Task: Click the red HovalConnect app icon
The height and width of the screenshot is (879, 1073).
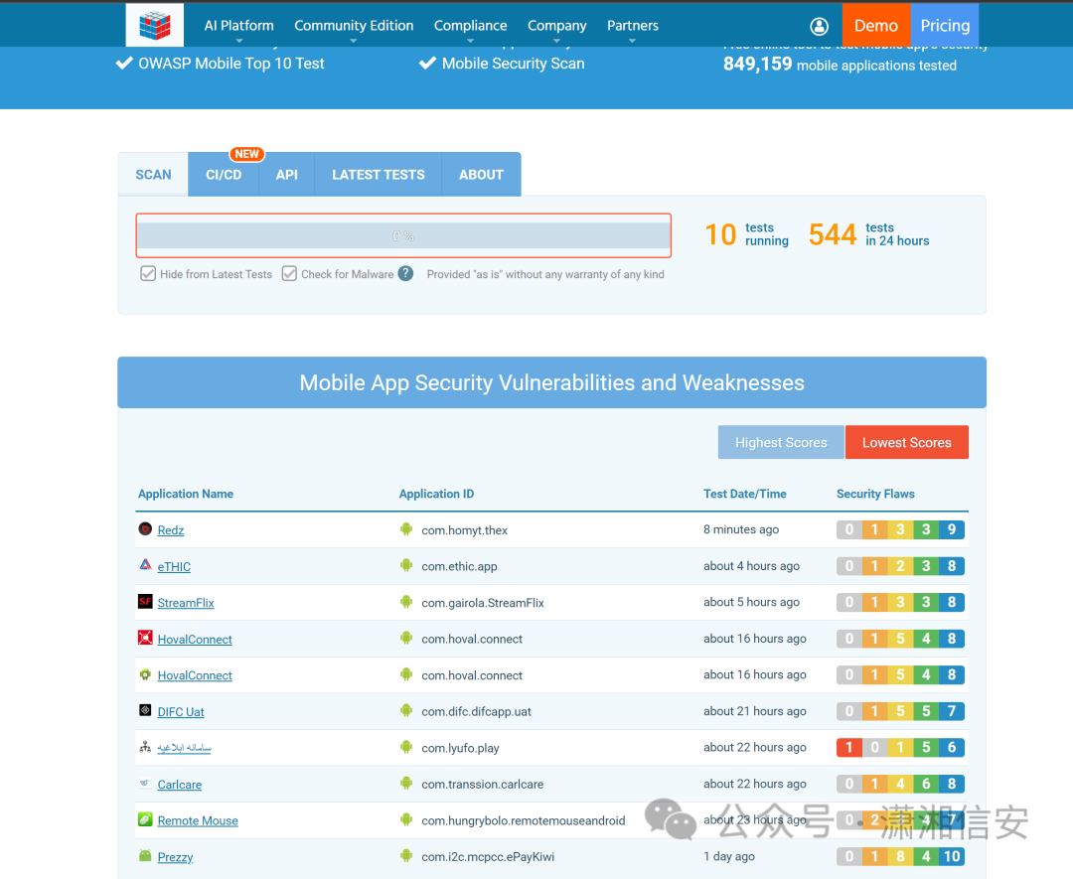Action: [145, 638]
